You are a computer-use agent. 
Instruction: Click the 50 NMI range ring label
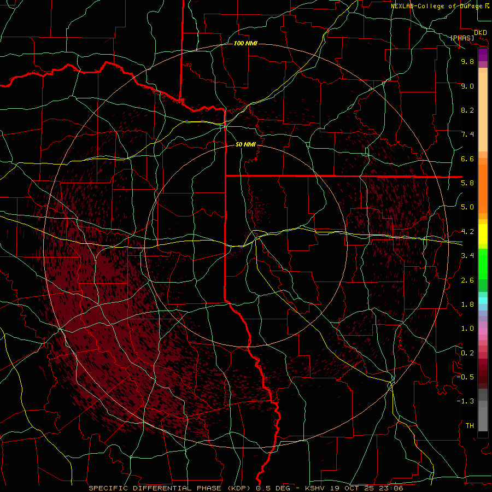point(245,144)
